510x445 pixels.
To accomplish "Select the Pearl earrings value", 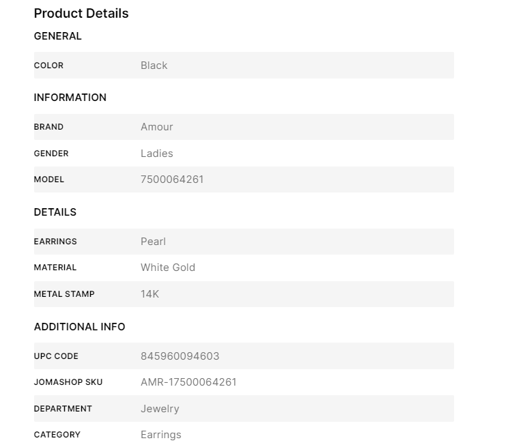I will (x=153, y=242).
